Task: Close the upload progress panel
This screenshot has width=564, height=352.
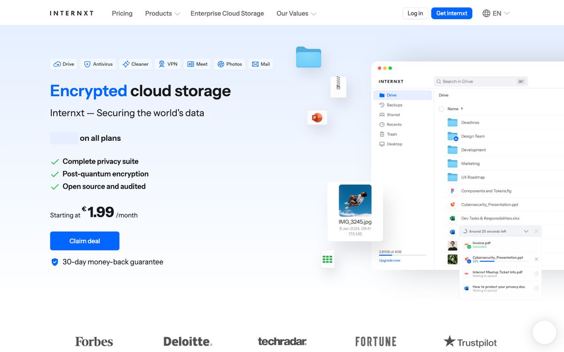Action: pos(536,231)
